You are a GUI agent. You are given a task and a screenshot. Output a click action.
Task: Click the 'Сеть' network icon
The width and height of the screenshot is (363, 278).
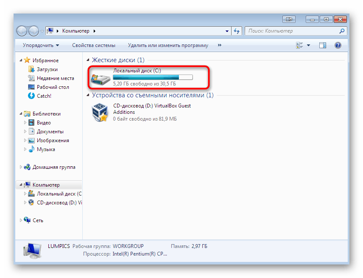click(27, 220)
